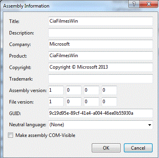Screen dimensions: 159x158
Task: Click the Product text box
Action: (x=100, y=56)
